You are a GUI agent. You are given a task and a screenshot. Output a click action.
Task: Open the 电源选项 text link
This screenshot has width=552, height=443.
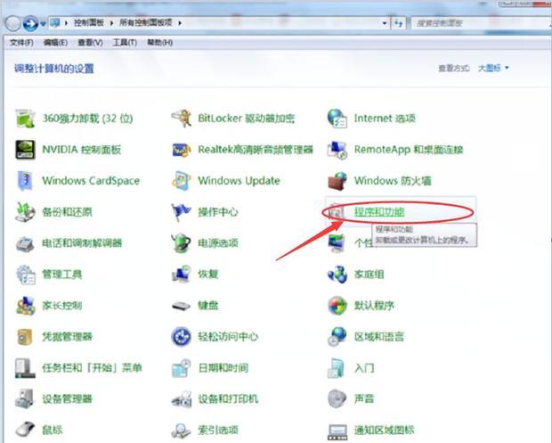[x=218, y=243]
